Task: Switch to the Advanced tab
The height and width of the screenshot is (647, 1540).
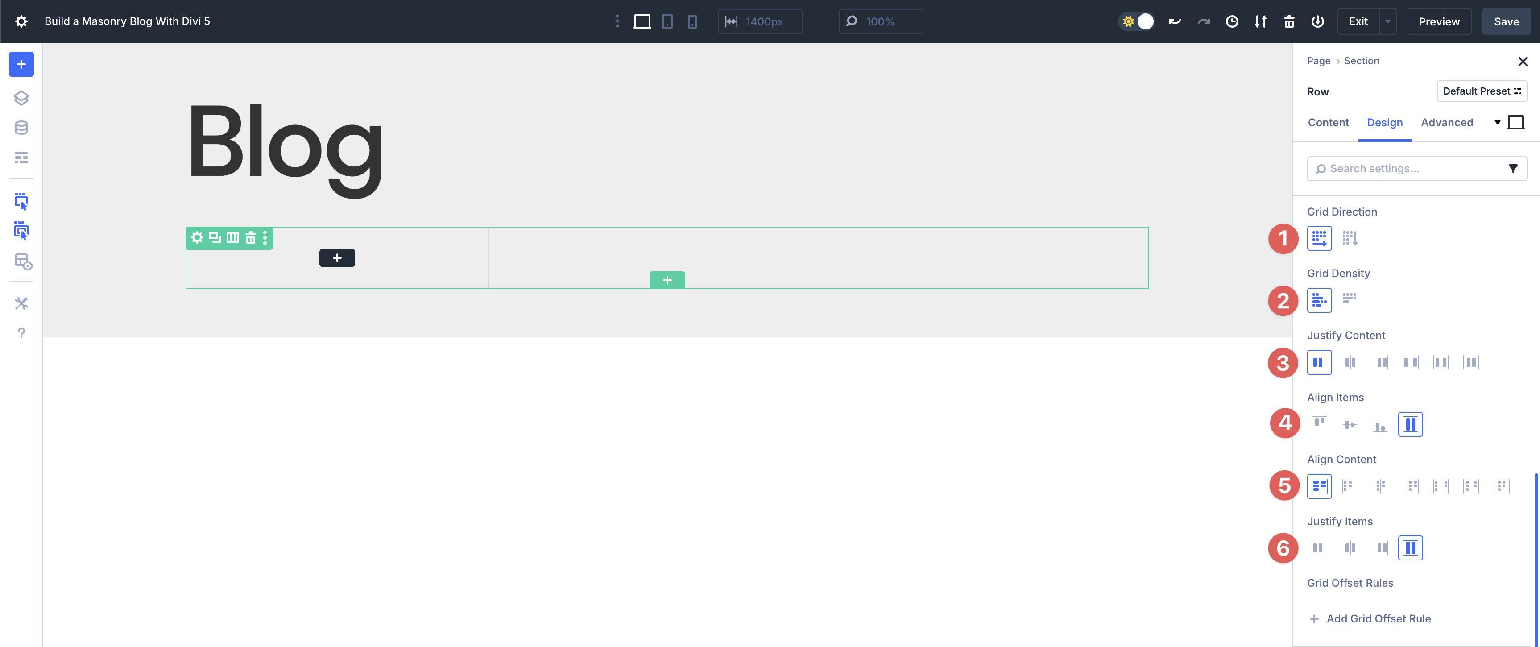Action: tap(1447, 122)
